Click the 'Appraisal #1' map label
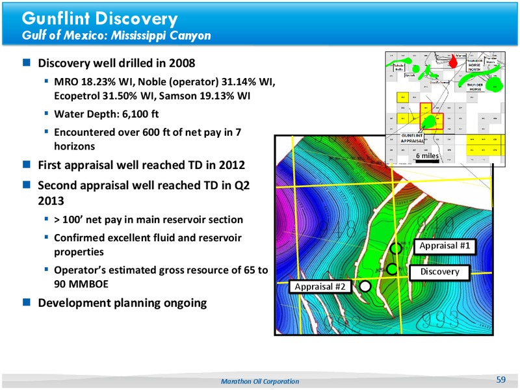The width and height of the screenshot is (520, 390). (445, 246)
